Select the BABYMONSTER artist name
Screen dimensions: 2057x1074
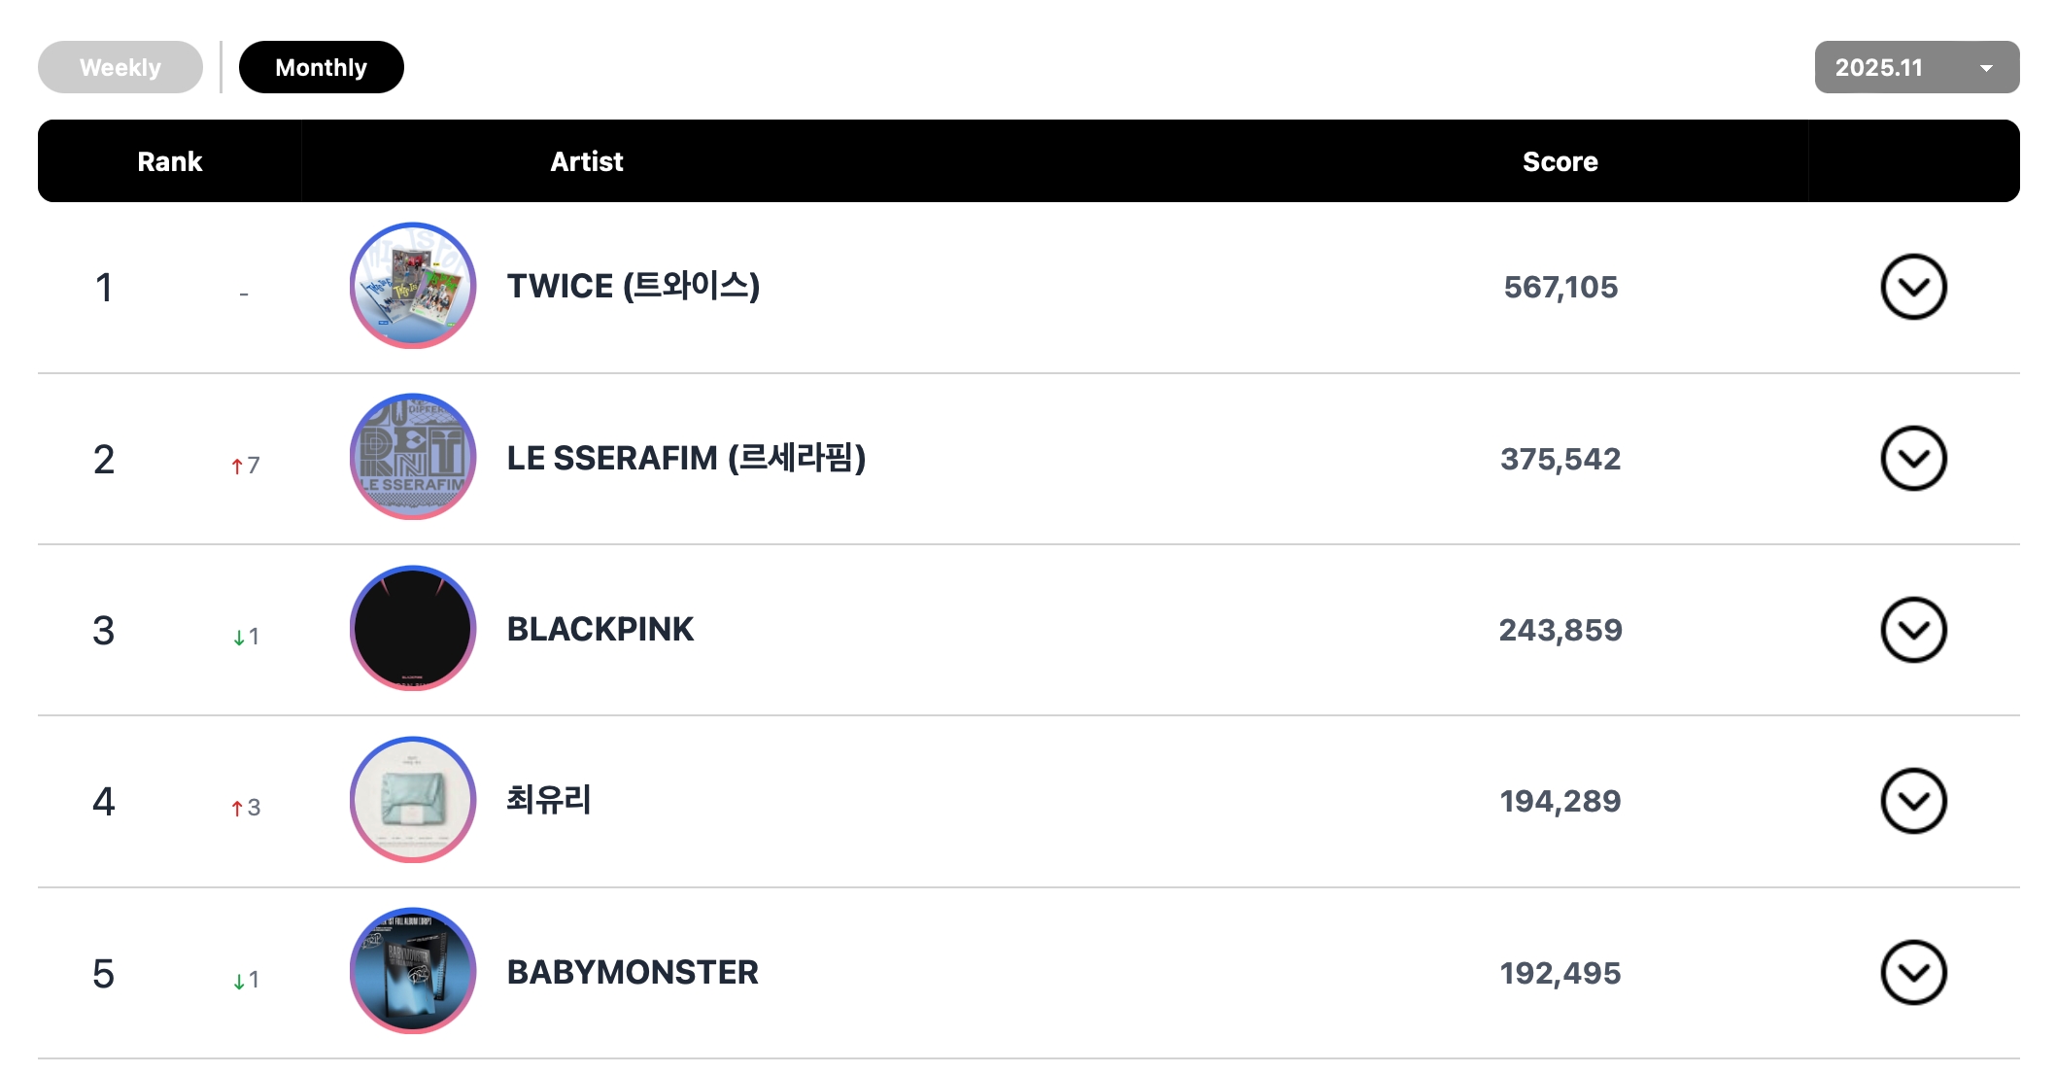click(x=633, y=972)
